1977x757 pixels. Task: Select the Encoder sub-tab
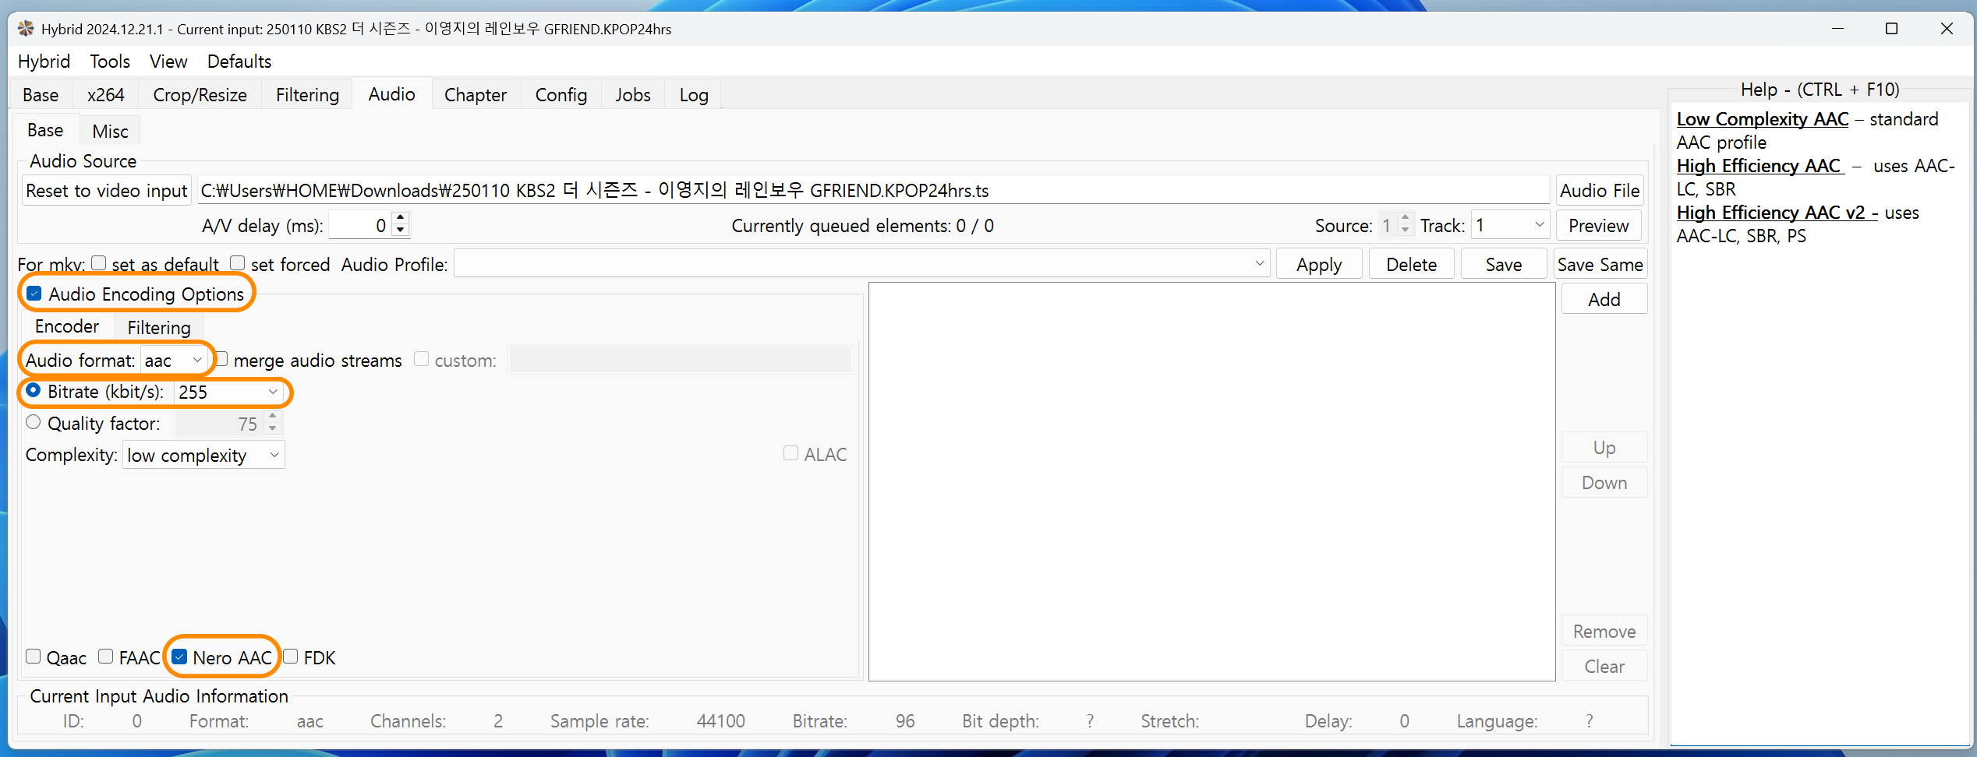point(67,326)
